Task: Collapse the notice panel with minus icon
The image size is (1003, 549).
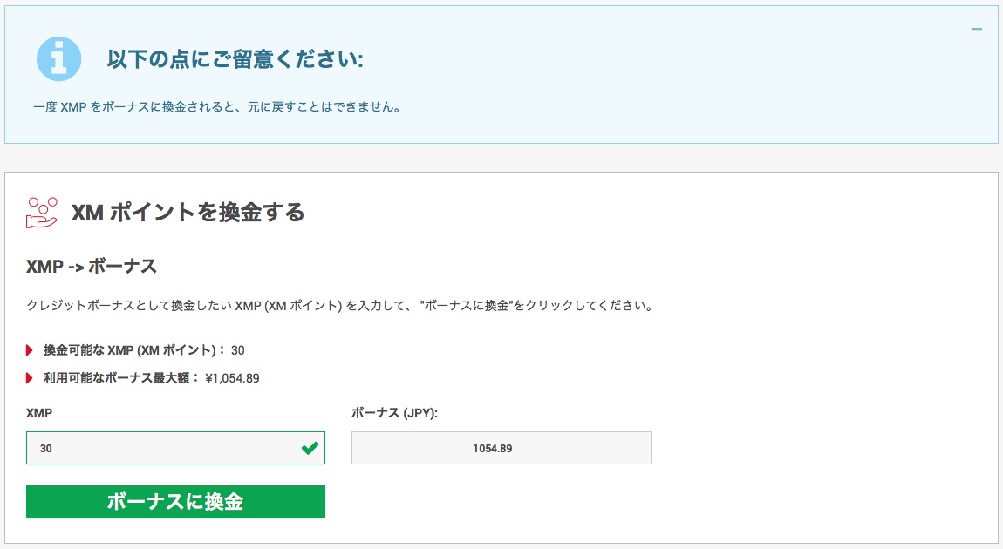Action: 976,30
